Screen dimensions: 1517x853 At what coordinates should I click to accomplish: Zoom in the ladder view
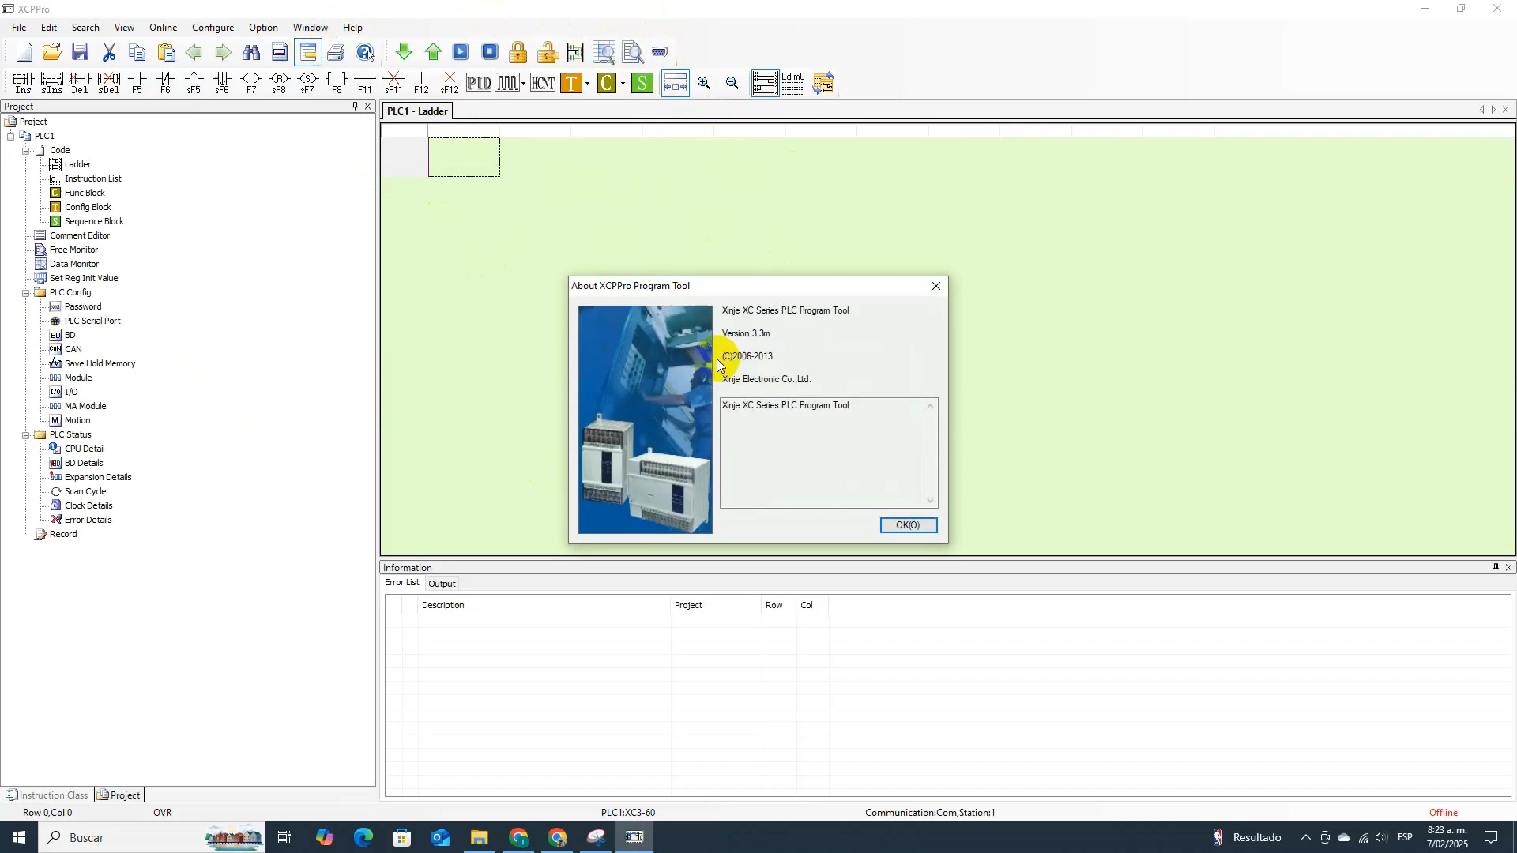pos(704,83)
